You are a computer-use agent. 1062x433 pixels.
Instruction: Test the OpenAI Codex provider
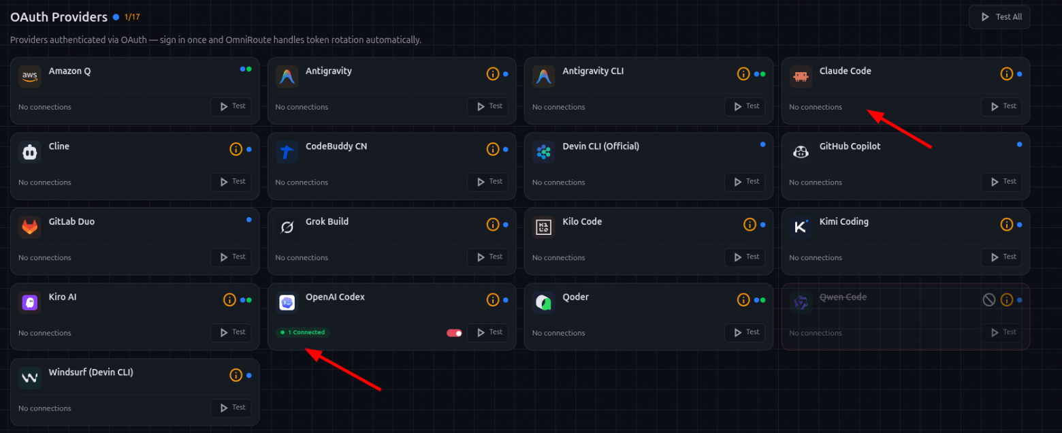[487, 332]
